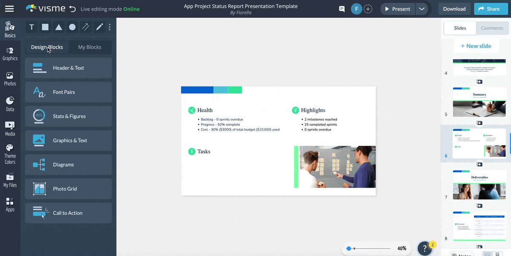Add a new slide

tap(477, 46)
